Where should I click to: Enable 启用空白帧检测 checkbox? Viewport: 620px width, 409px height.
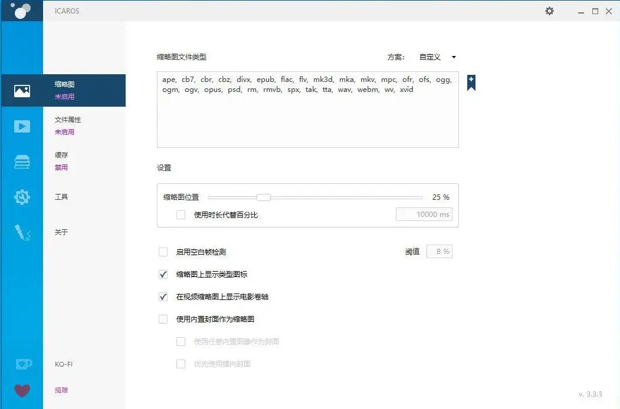(x=163, y=252)
